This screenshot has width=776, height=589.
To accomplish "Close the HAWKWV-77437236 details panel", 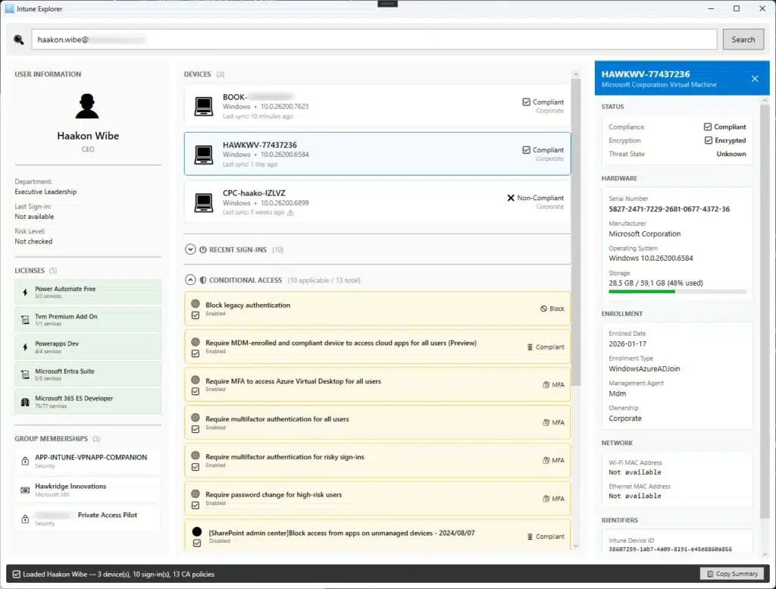I will click(x=754, y=79).
